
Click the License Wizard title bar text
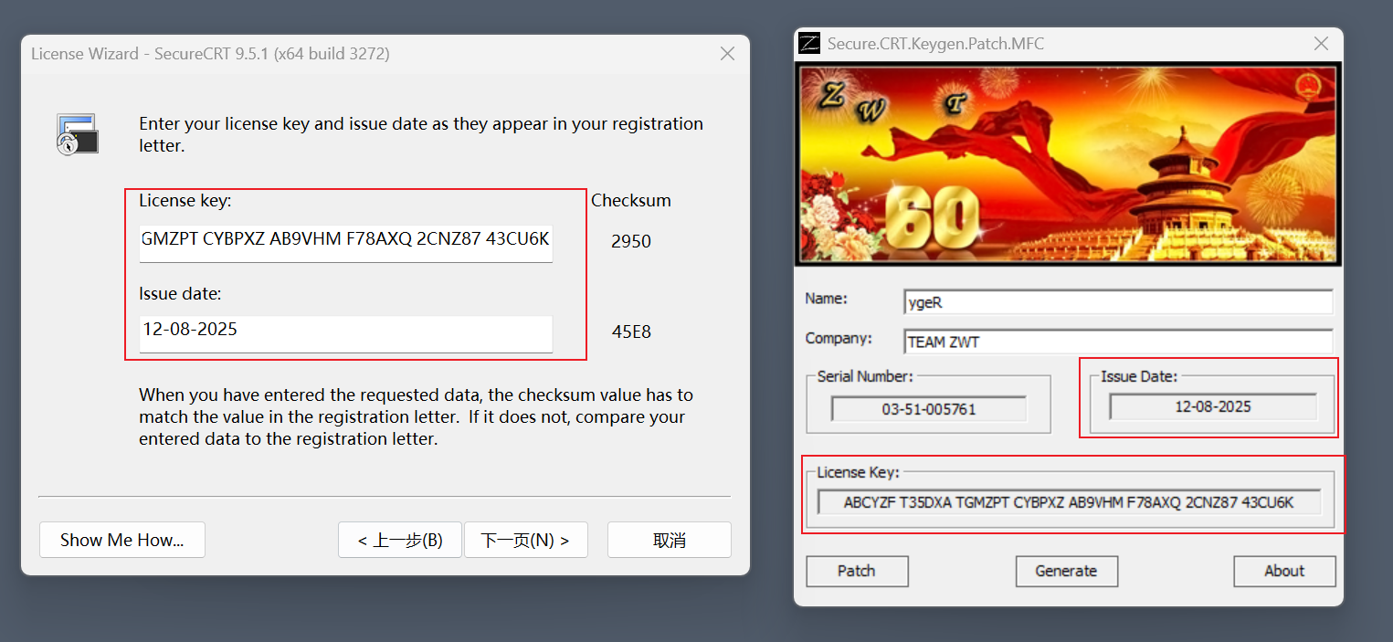click(x=210, y=54)
